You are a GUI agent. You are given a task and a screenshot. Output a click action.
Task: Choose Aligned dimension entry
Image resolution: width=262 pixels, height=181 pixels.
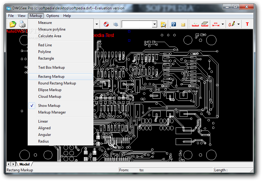tap(61, 128)
